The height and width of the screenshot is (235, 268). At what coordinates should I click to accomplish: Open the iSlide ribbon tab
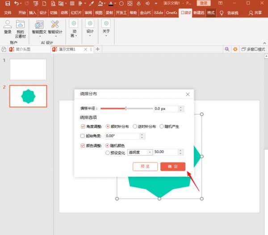(158, 13)
